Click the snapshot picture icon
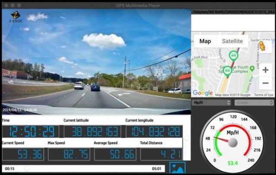This screenshot has height=175, width=276. pyautogui.click(x=177, y=168)
